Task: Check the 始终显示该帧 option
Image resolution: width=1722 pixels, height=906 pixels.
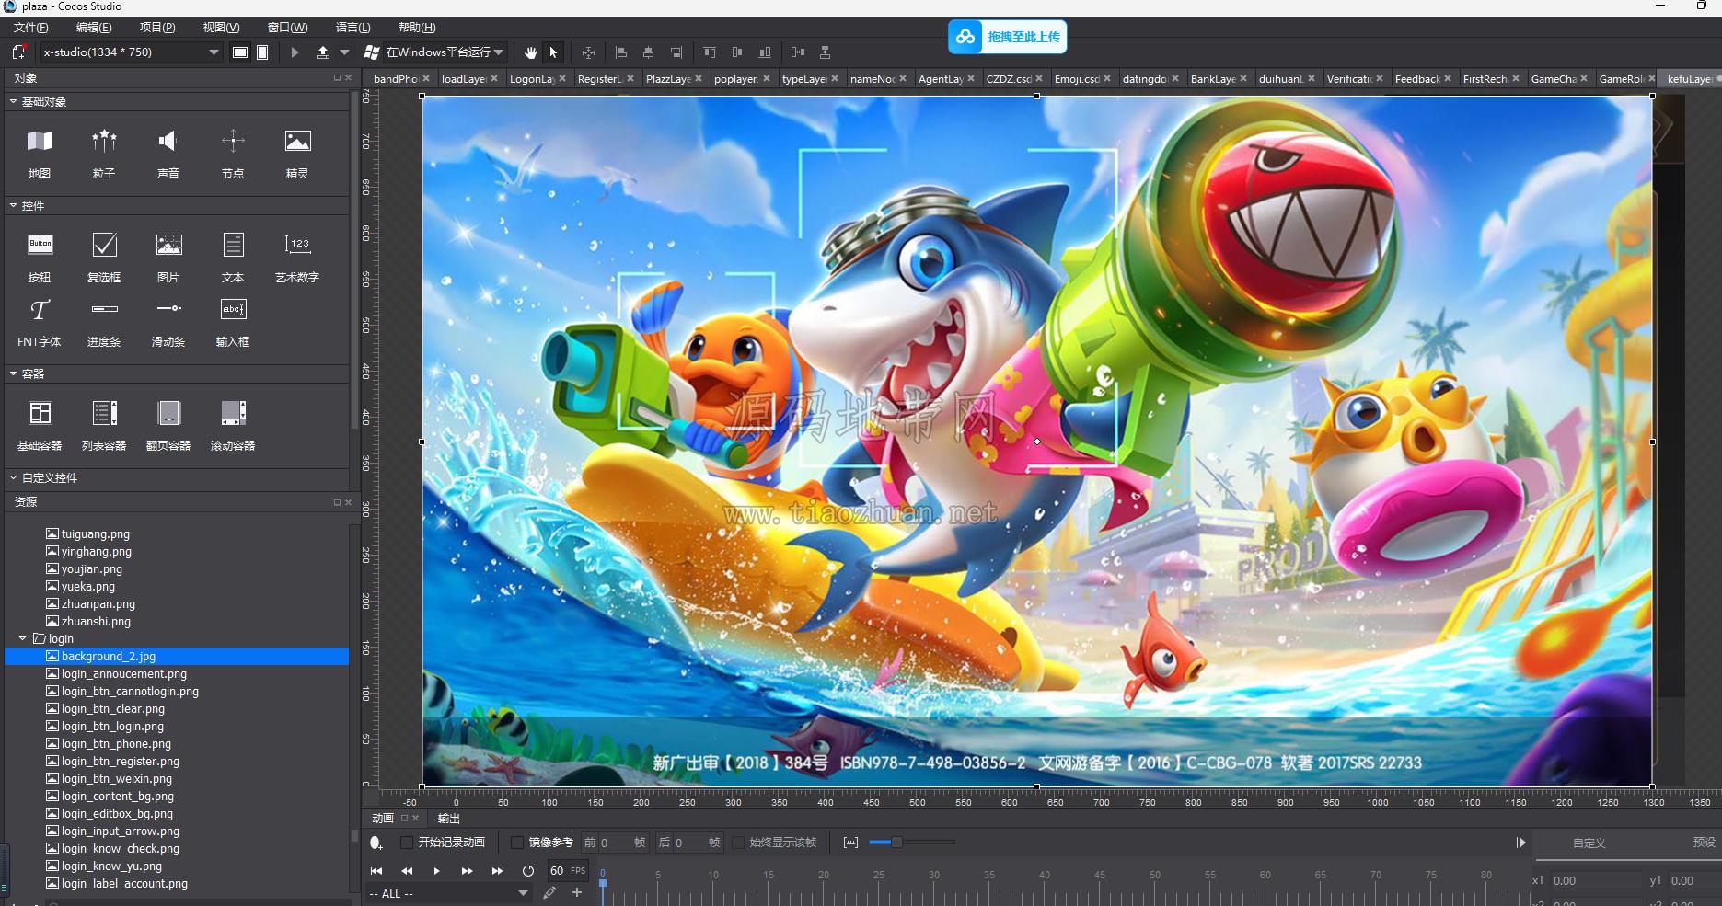Action: point(738,843)
